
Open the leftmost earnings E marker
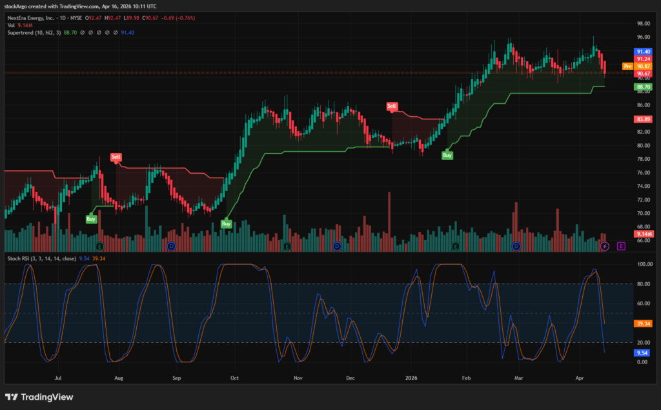pyautogui.click(x=99, y=246)
